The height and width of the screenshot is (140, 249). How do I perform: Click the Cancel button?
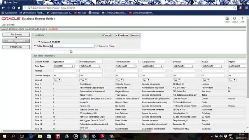[x=107, y=35]
